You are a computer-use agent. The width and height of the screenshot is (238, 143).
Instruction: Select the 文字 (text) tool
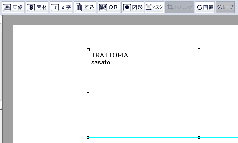point(61,7)
